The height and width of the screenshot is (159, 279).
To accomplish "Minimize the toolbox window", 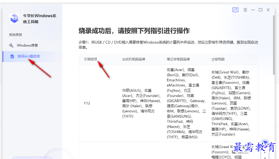I will (x=253, y=10).
